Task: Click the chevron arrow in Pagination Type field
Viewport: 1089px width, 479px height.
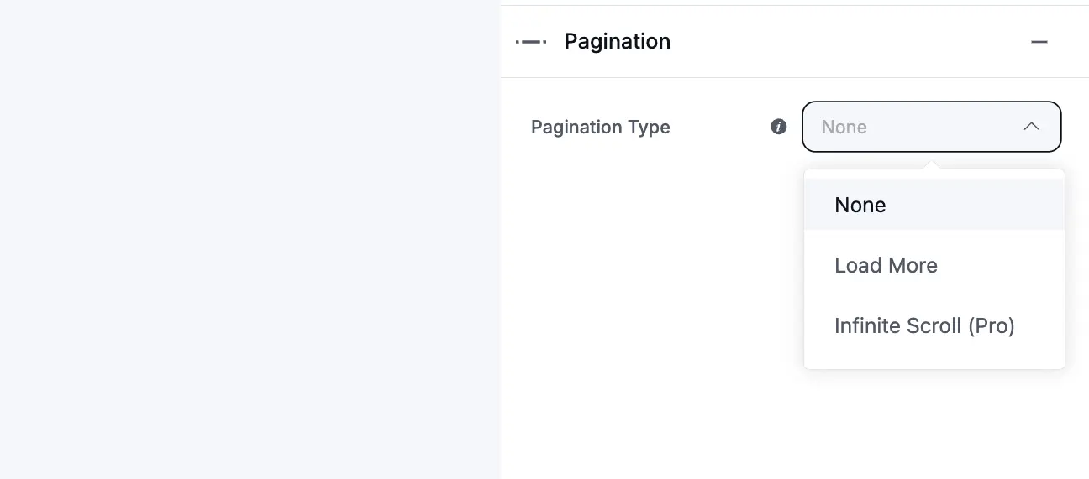Action: pyautogui.click(x=1031, y=127)
